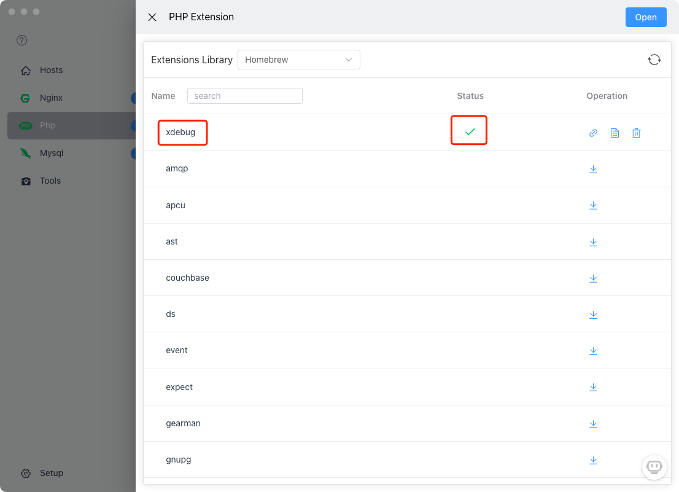The image size is (679, 492).
Task: Click the Mysql dolphin icon
Action: tap(26, 154)
